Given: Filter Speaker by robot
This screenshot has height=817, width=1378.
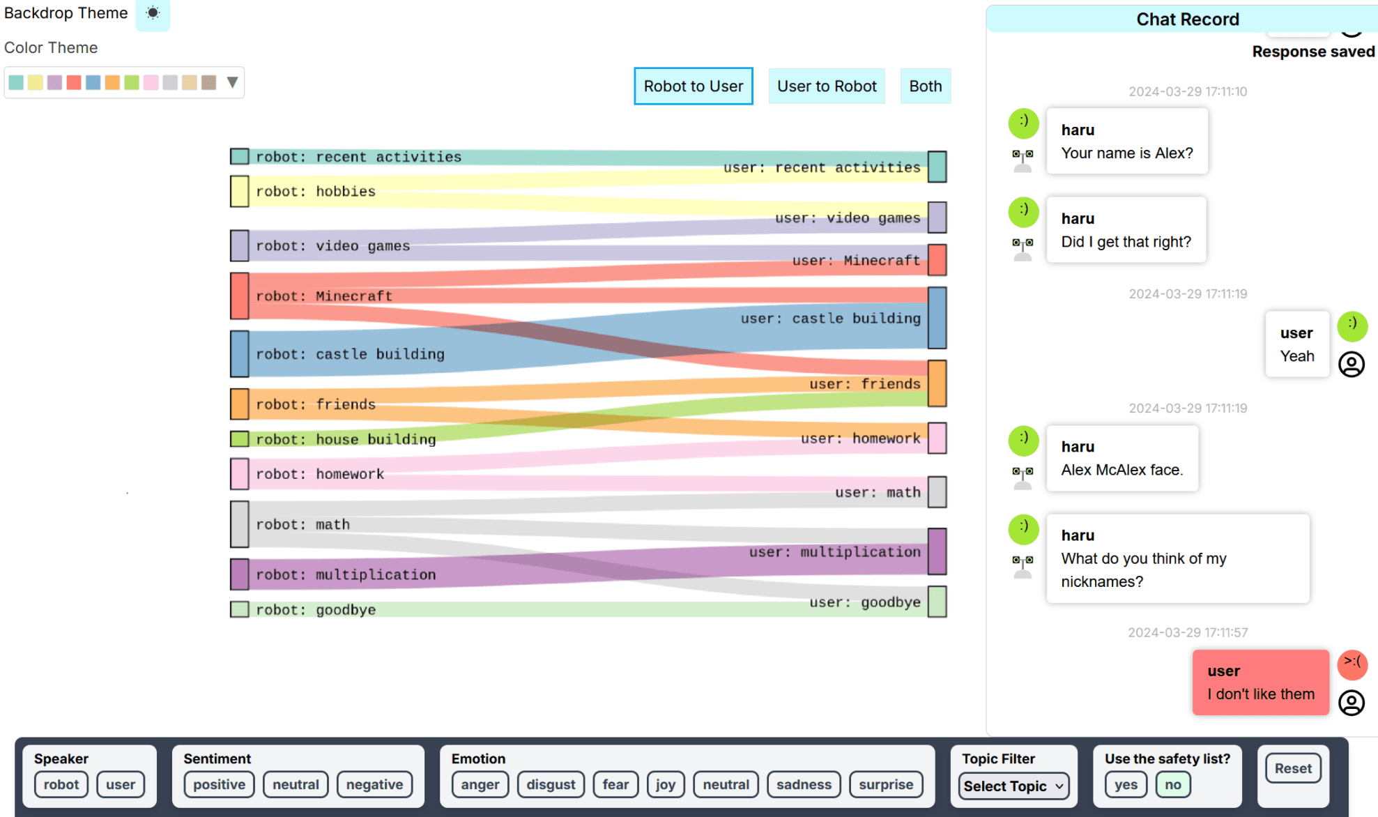Looking at the screenshot, I should 61,784.
